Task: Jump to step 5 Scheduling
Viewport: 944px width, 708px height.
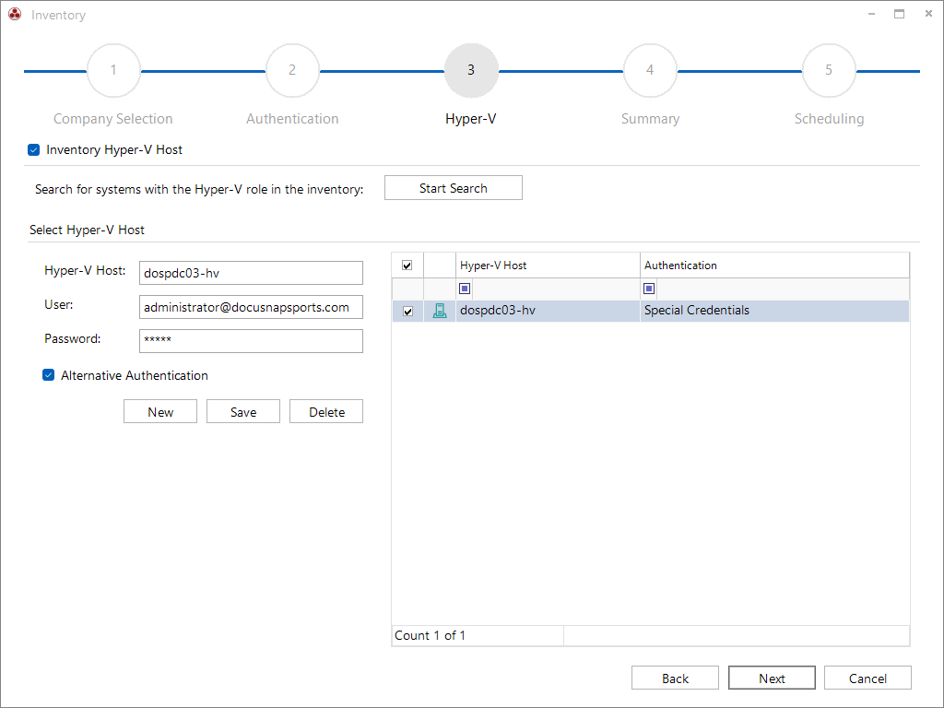Action: (829, 70)
